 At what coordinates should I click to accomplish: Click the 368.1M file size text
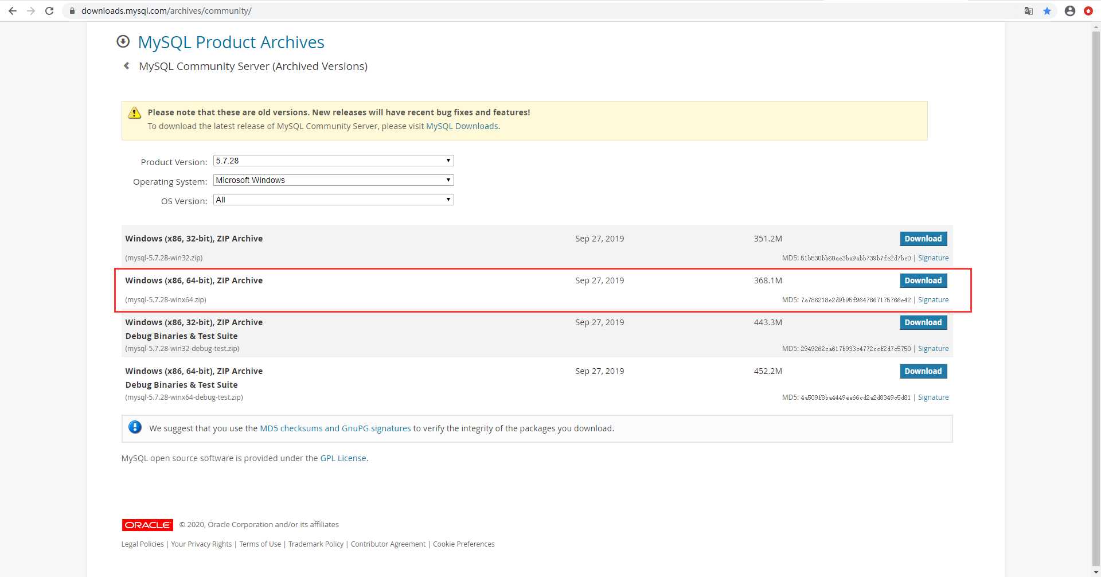(768, 280)
